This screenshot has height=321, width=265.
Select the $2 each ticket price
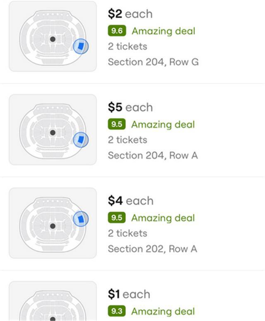pyautogui.click(x=130, y=14)
